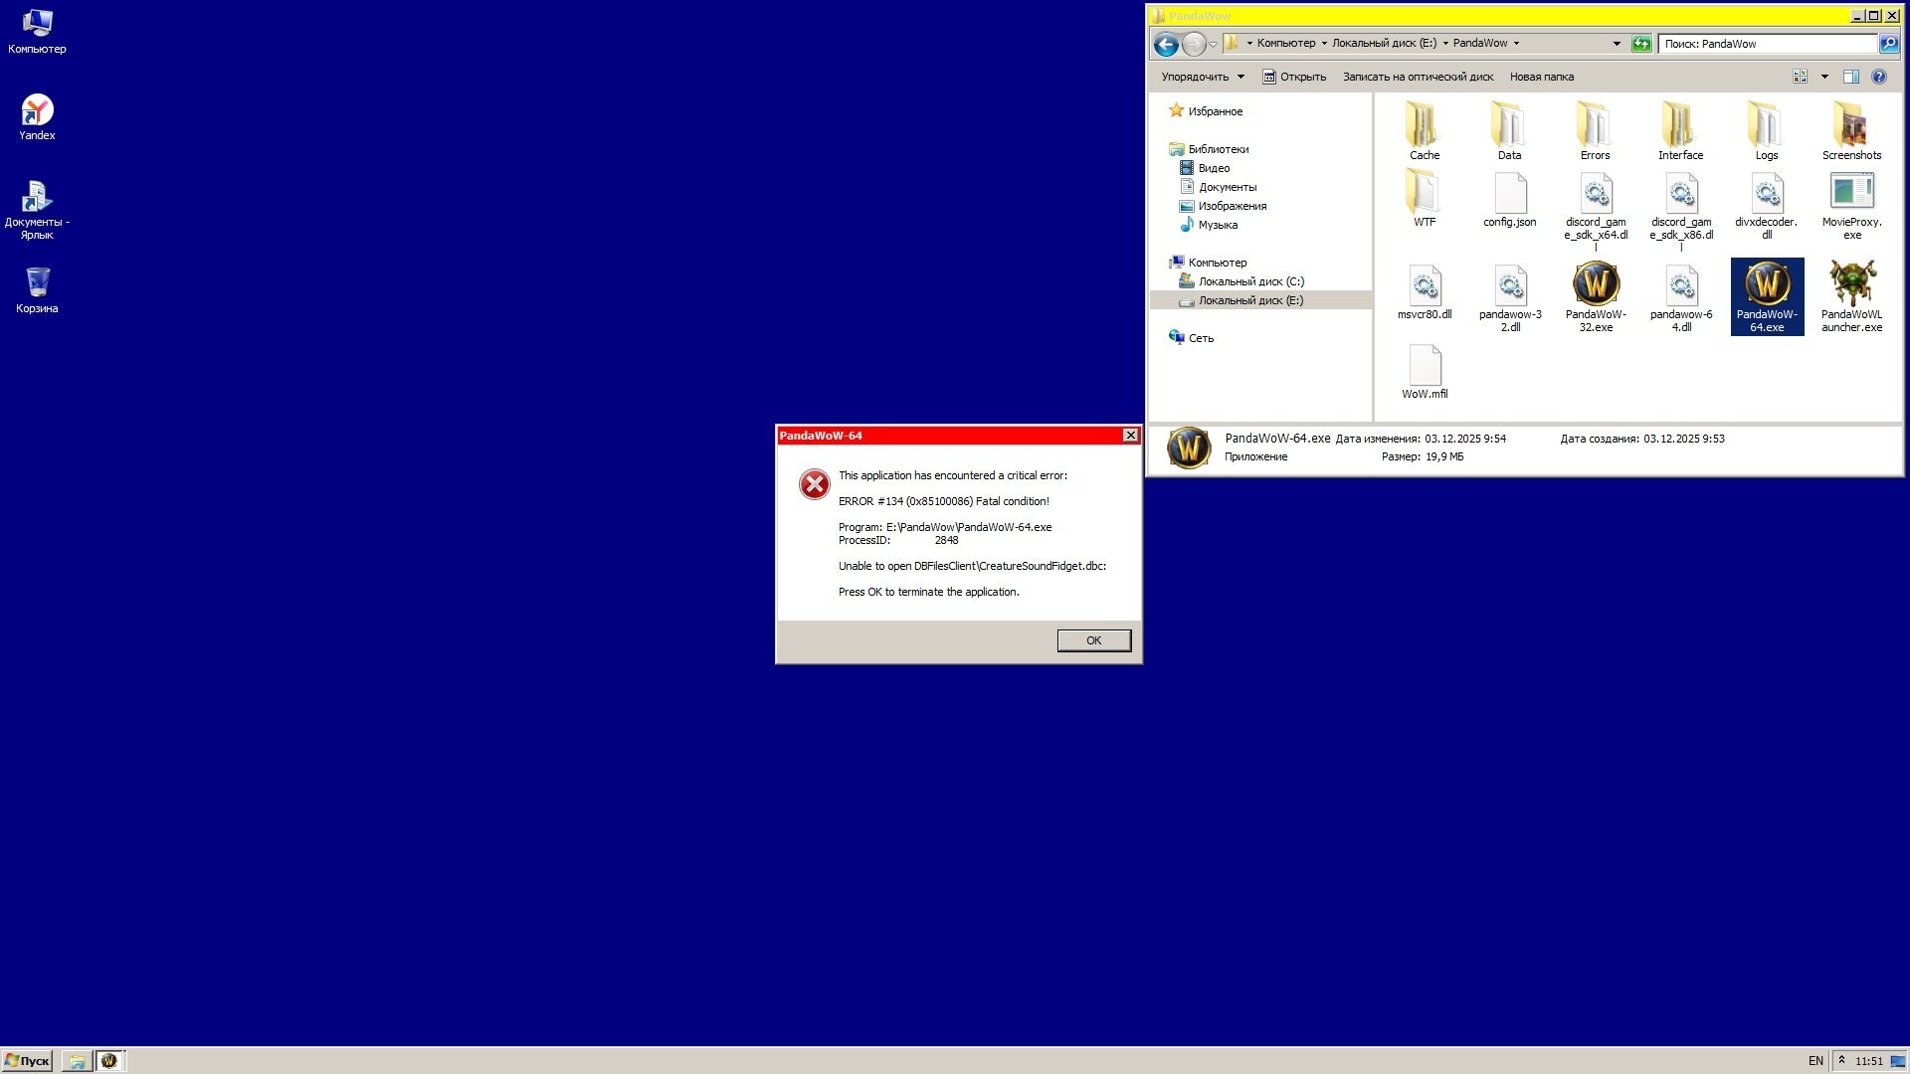Click the search field Поиск: PandaWow
Screen dimensions: 1910x1074
(x=1767, y=44)
